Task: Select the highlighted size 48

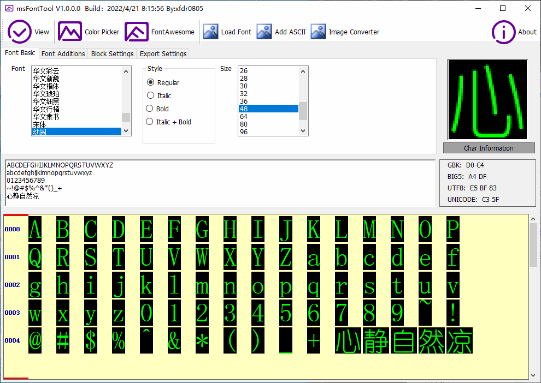Action: pyautogui.click(x=268, y=109)
